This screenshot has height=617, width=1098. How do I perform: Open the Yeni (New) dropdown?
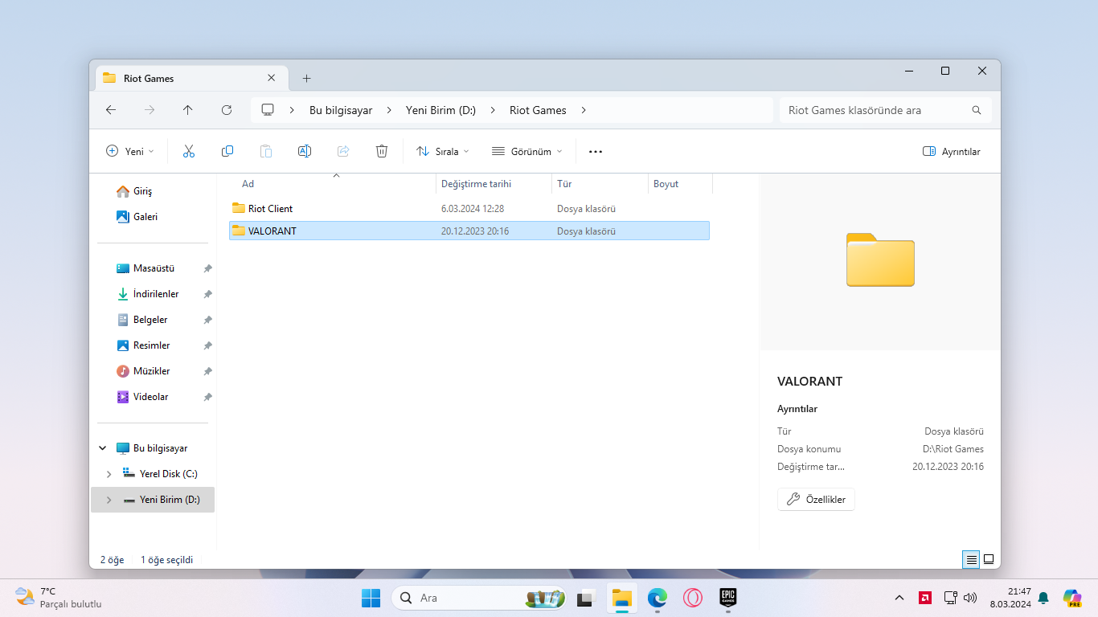point(130,151)
